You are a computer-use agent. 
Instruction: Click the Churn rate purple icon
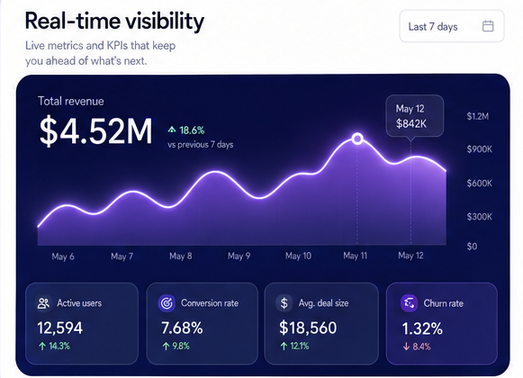click(409, 303)
